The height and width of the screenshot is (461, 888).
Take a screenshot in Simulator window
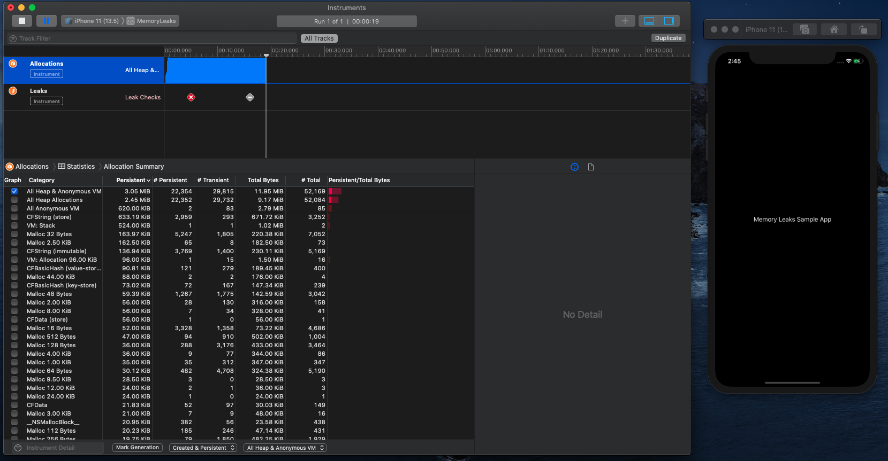(x=804, y=29)
